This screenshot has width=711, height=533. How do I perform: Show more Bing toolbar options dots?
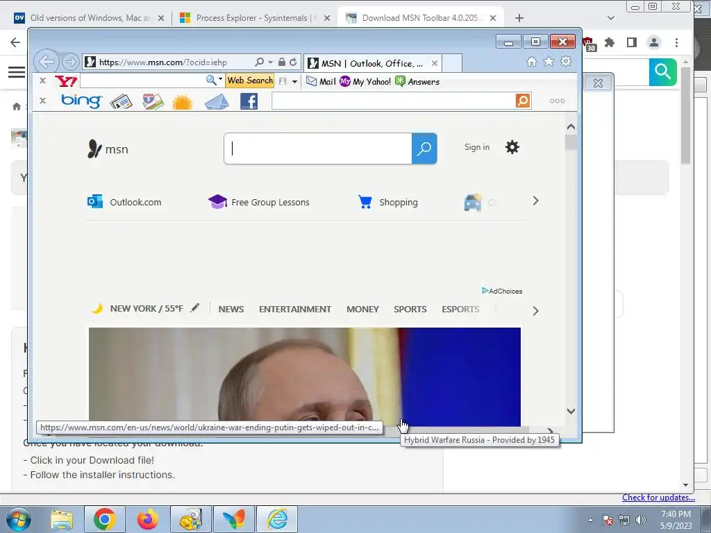click(557, 101)
